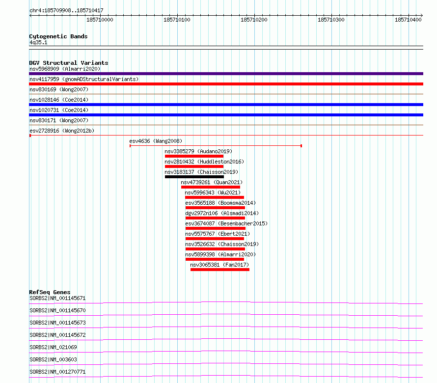Viewport: 437px width, 383px height.
Task: Click the red bar of dgv2972n106
Action: point(215,218)
